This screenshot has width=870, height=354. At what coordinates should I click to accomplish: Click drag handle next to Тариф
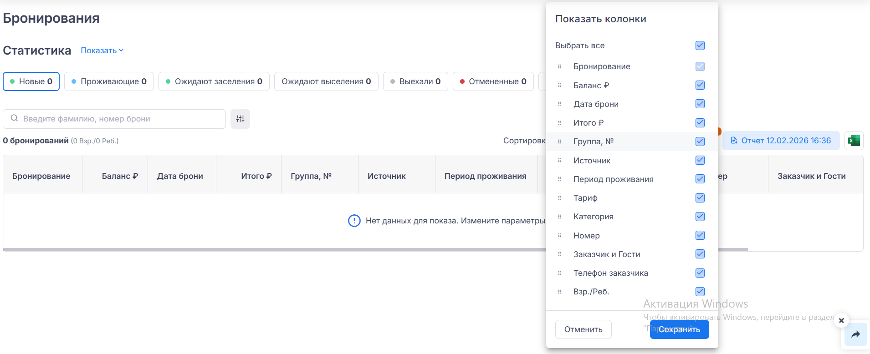click(x=559, y=198)
